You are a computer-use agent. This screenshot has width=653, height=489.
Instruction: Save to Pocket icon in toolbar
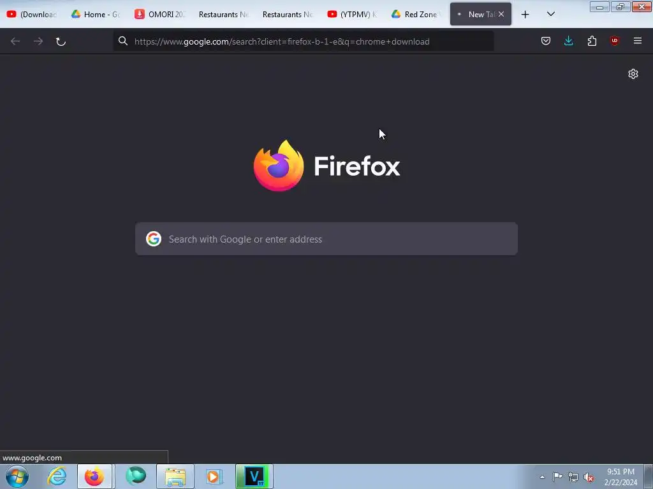pyautogui.click(x=546, y=41)
